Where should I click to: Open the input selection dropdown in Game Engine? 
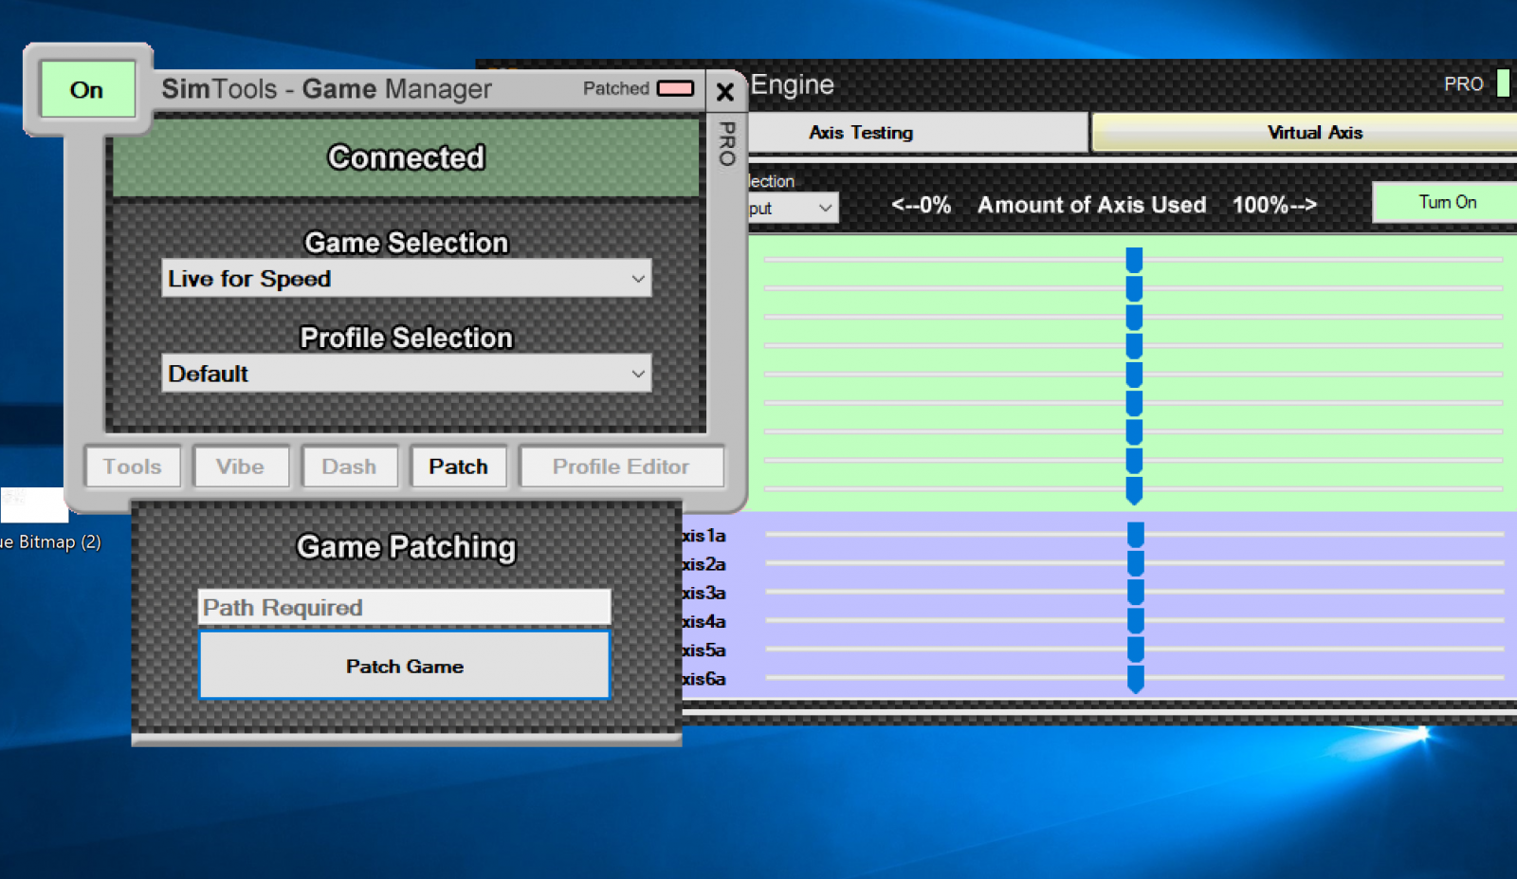click(x=793, y=208)
